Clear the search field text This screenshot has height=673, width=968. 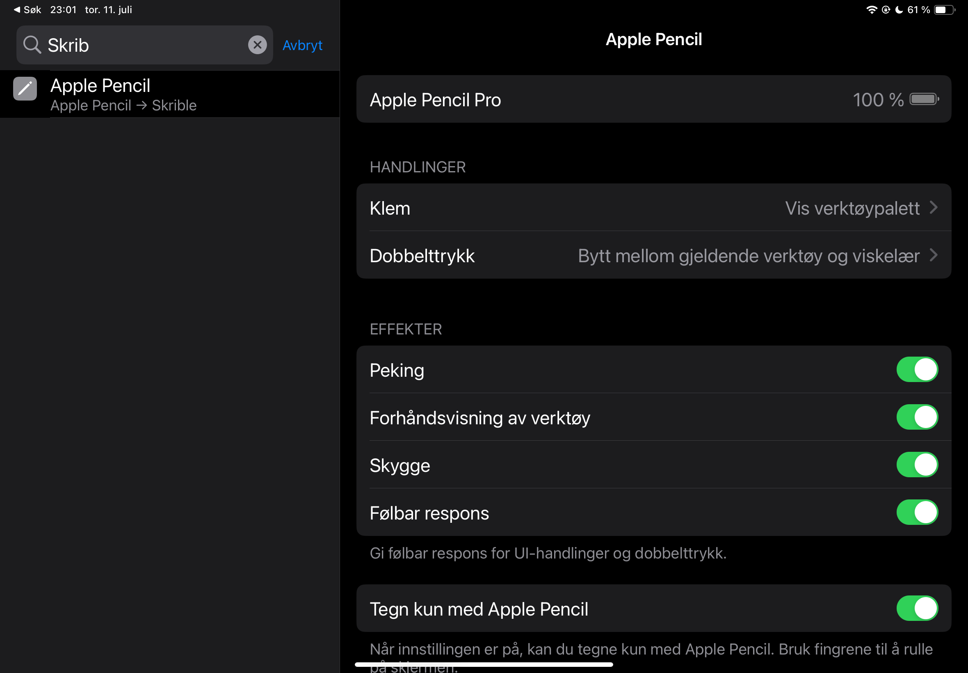coord(257,45)
